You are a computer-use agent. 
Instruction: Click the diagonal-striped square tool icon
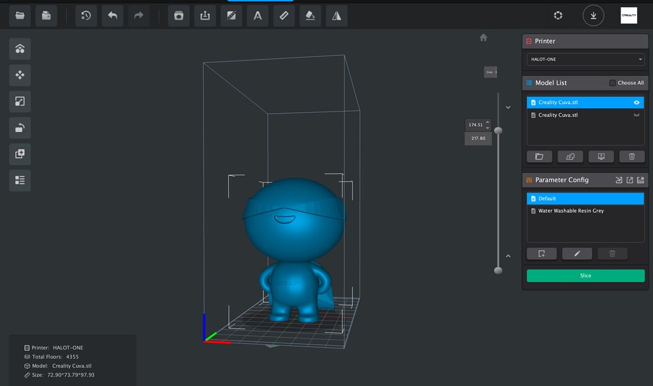tap(231, 16)
